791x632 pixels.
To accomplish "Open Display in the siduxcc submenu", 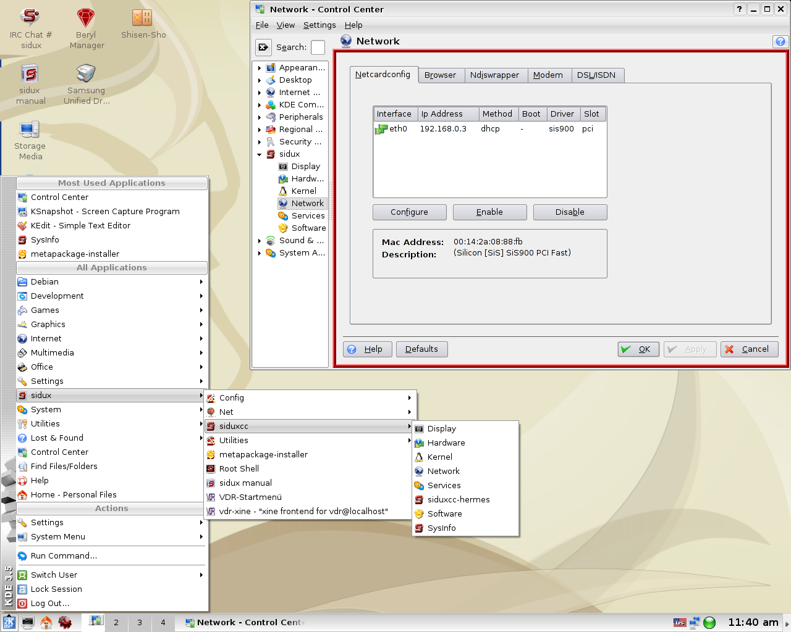I will (x=465, y=428).
